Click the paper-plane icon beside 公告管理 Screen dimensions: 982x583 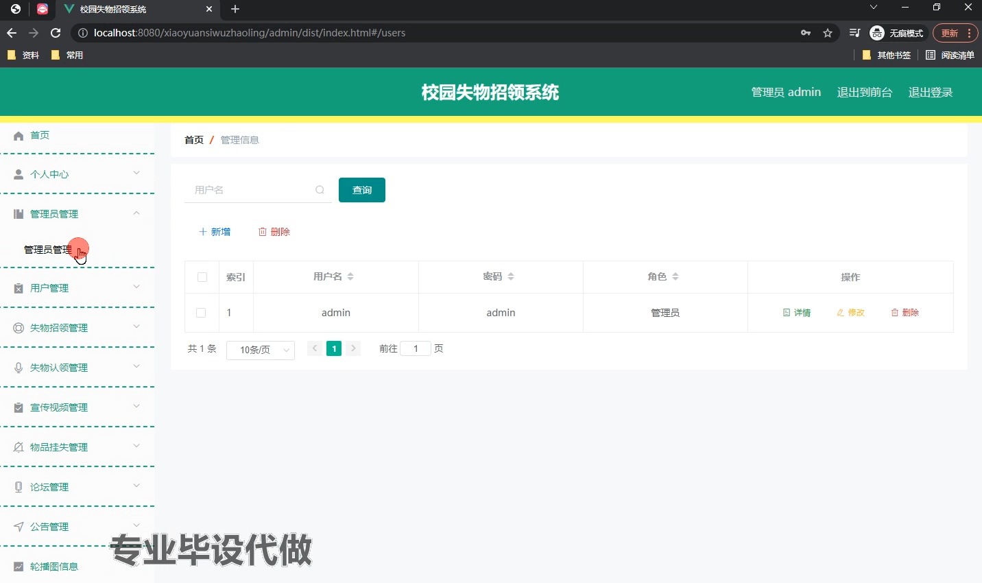[x=19, y=527]
